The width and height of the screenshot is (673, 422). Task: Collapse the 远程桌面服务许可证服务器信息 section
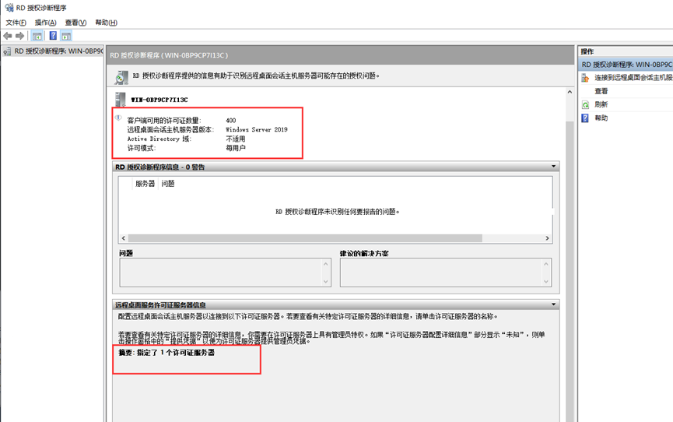pos(553,304)
